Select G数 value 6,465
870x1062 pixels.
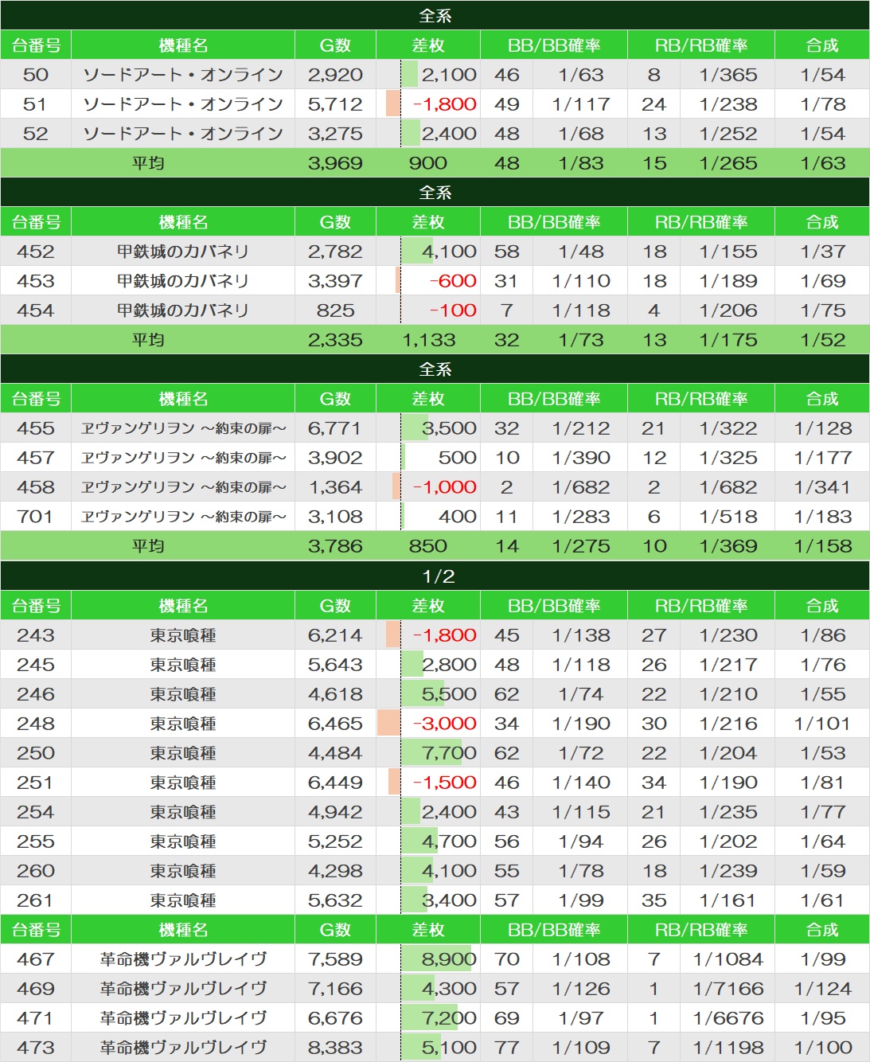[335, 724]
